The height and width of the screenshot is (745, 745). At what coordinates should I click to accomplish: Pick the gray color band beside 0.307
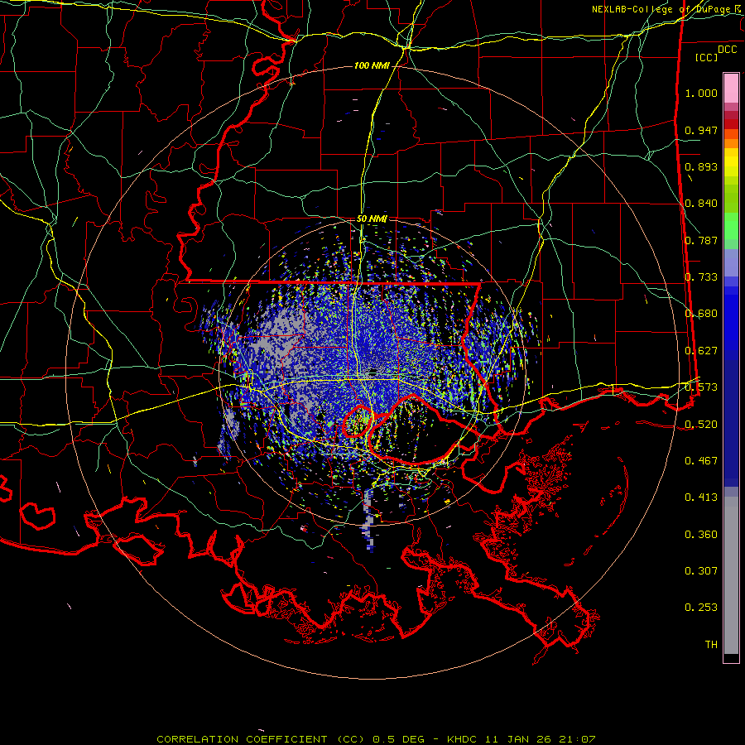pyautogui.click(x=731, y=575)
